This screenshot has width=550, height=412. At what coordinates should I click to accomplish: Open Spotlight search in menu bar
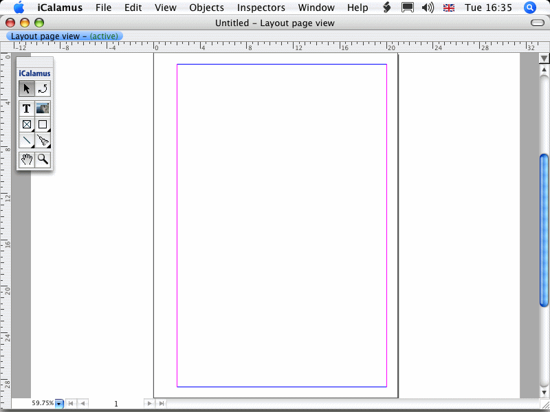(529, 8)
